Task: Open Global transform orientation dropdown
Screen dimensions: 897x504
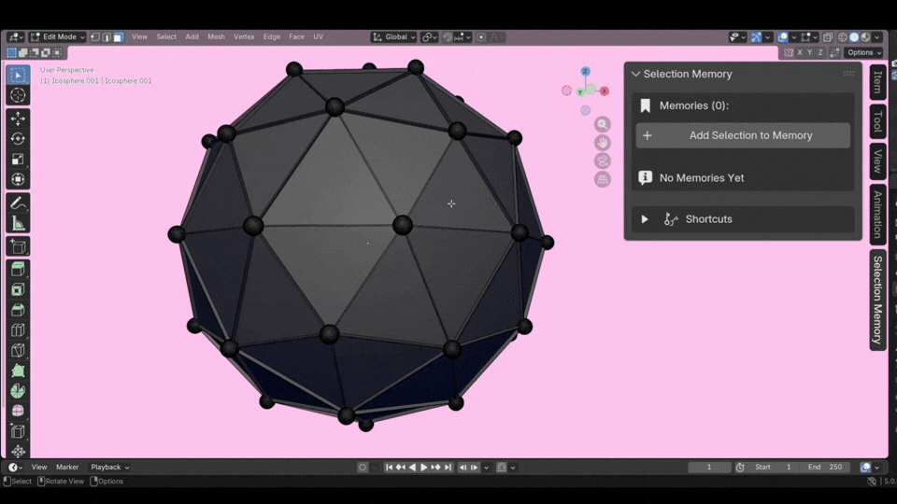Action: 393,37
